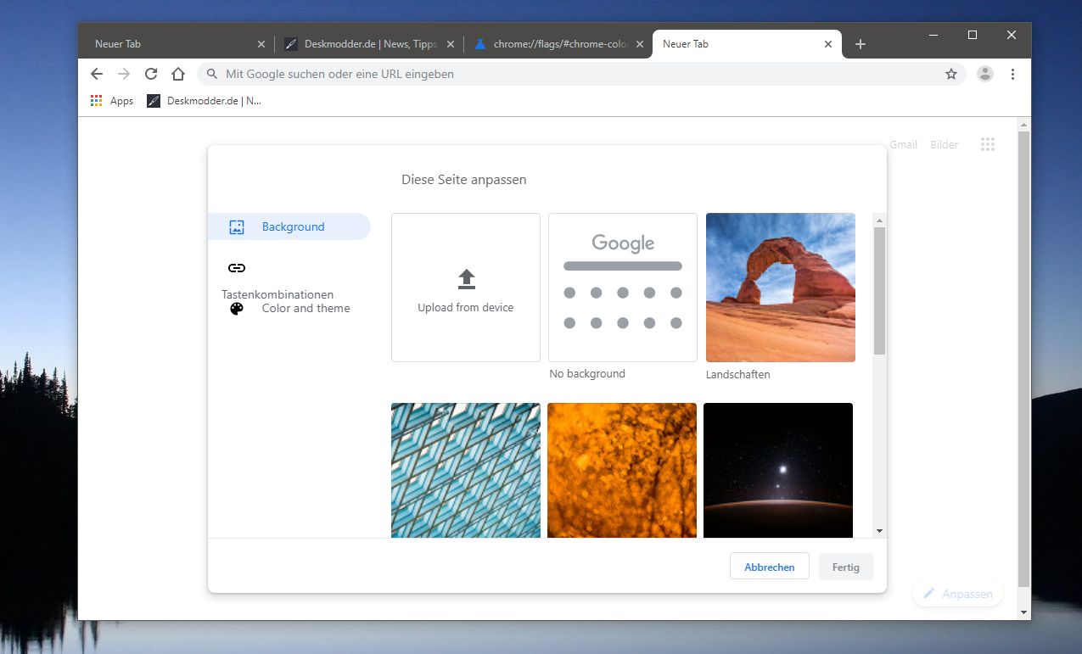Close the active Neuer Tab
This screenshot has width=1082, height=654.
click(x=828, y=44)
